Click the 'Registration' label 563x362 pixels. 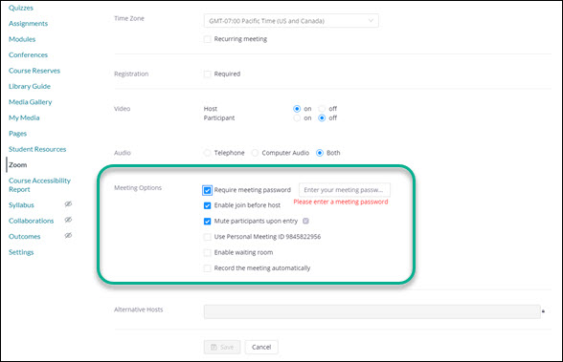click(131, 75)
